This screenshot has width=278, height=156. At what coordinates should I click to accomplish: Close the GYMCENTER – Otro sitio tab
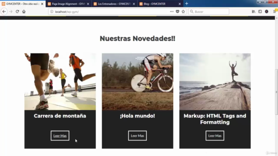point(42,4)
